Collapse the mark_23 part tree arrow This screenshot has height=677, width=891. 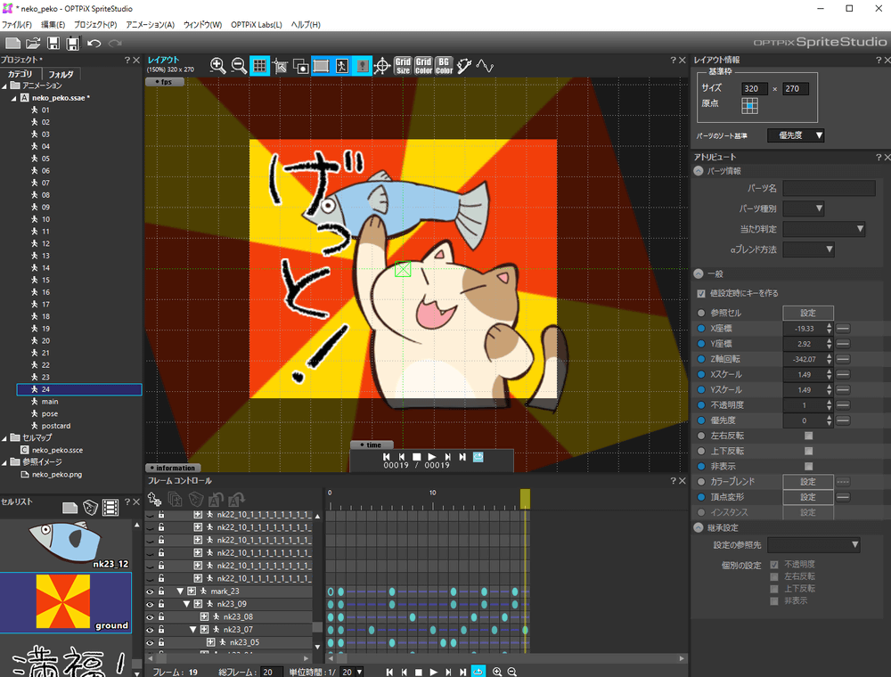tap(180, 591)
